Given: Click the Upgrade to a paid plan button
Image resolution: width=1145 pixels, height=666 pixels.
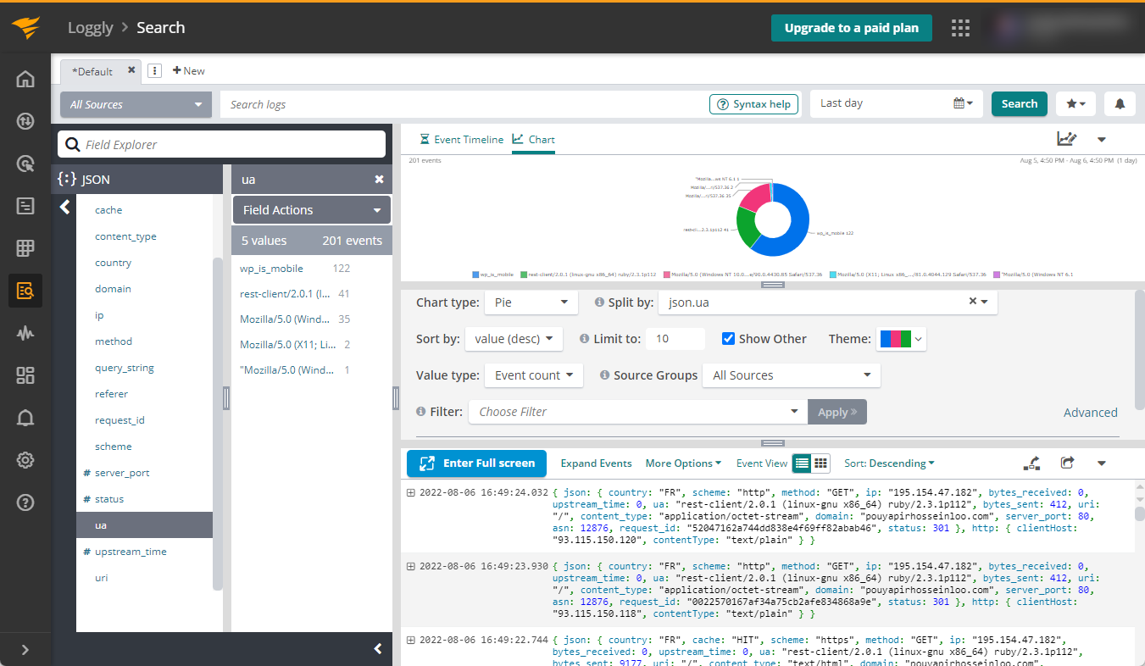Looking at the screenshot, I should pos(851,28).
